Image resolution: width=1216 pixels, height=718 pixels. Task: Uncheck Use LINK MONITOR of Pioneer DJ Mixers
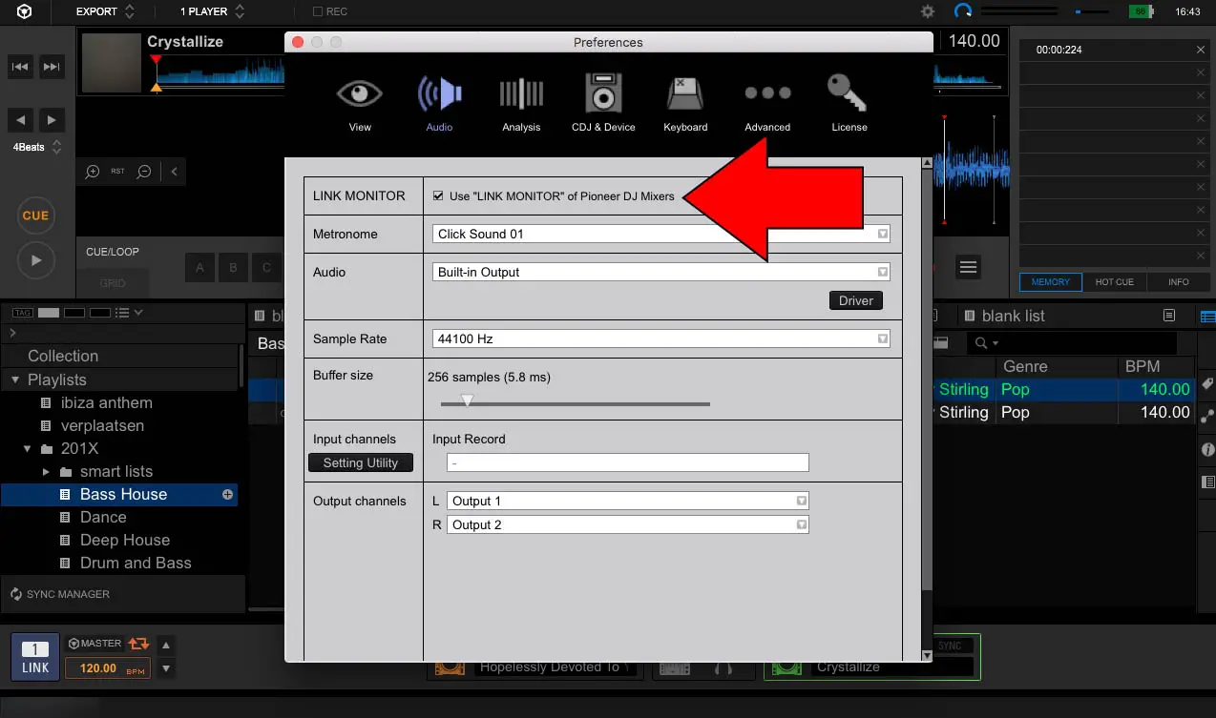[x=438, y=196]
